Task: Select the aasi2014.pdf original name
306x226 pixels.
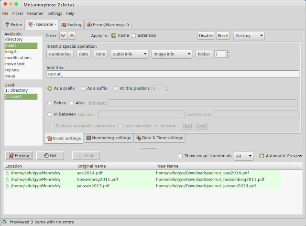Action: pyautogui.click(x=89, y=173)
